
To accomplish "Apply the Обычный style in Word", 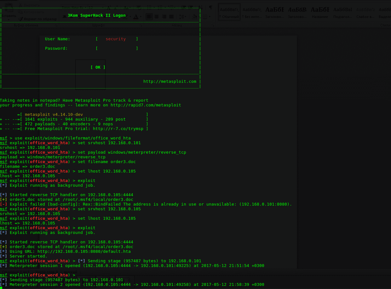I will tap(230, 12).
